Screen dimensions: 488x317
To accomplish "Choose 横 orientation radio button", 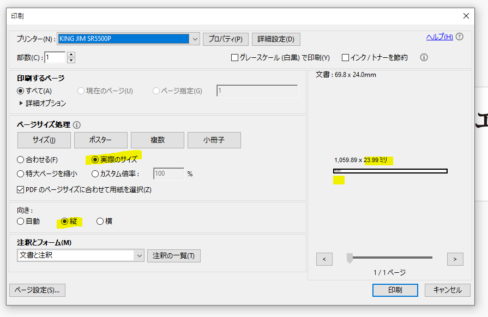I will tap(100, 222).
